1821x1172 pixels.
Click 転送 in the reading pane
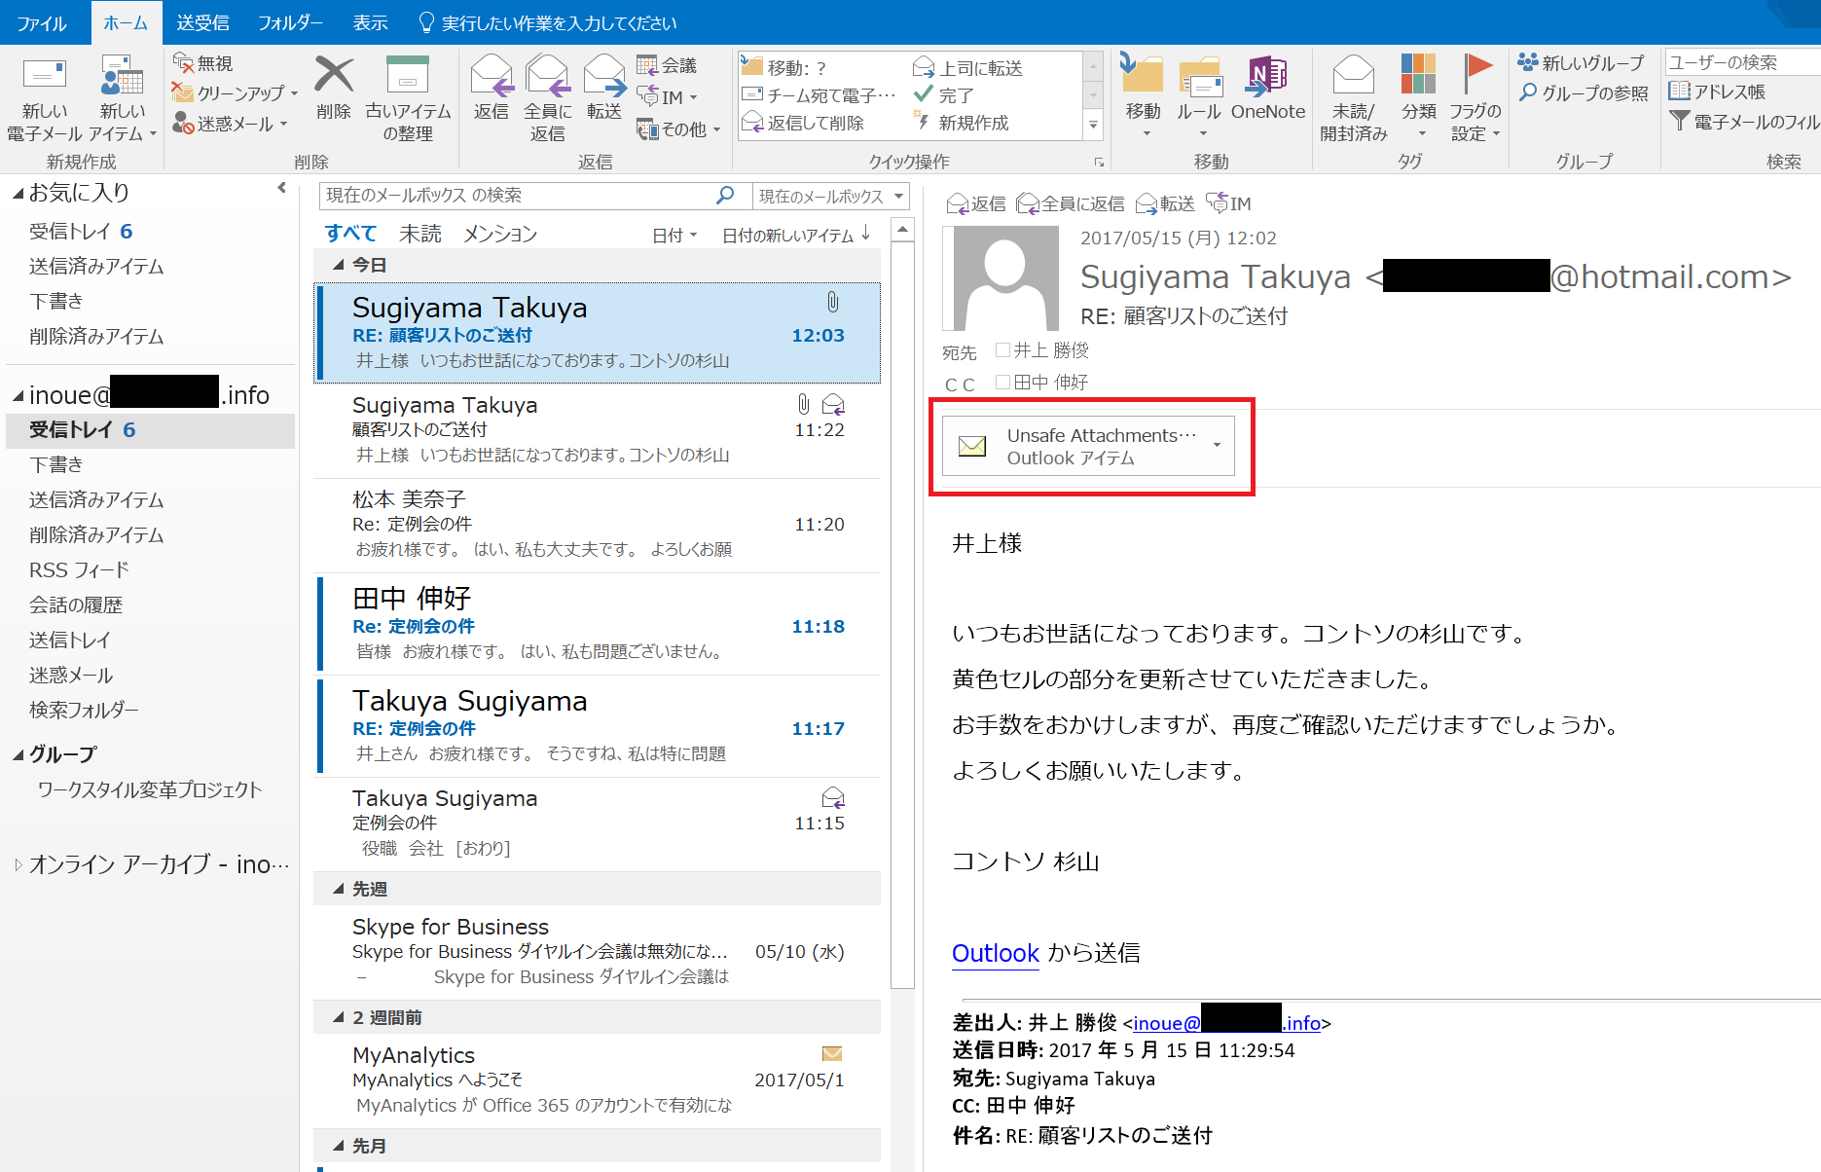[x=1165, y=203]
